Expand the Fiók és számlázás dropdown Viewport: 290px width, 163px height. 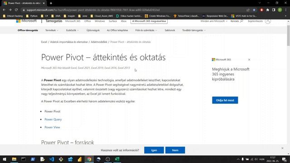pos(146,30)
